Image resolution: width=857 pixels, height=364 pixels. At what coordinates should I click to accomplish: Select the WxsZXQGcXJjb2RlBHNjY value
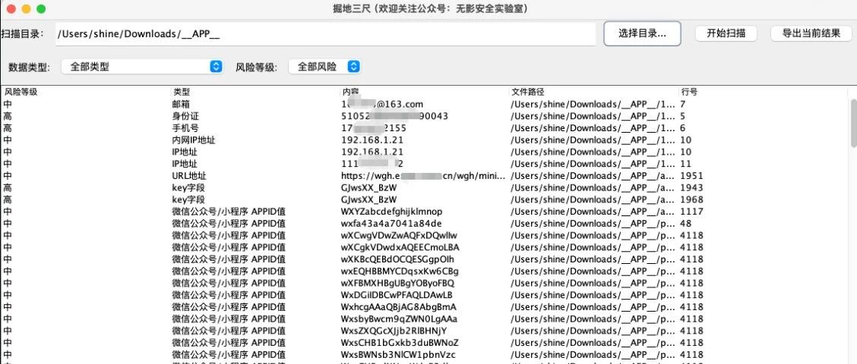(394, 331)
